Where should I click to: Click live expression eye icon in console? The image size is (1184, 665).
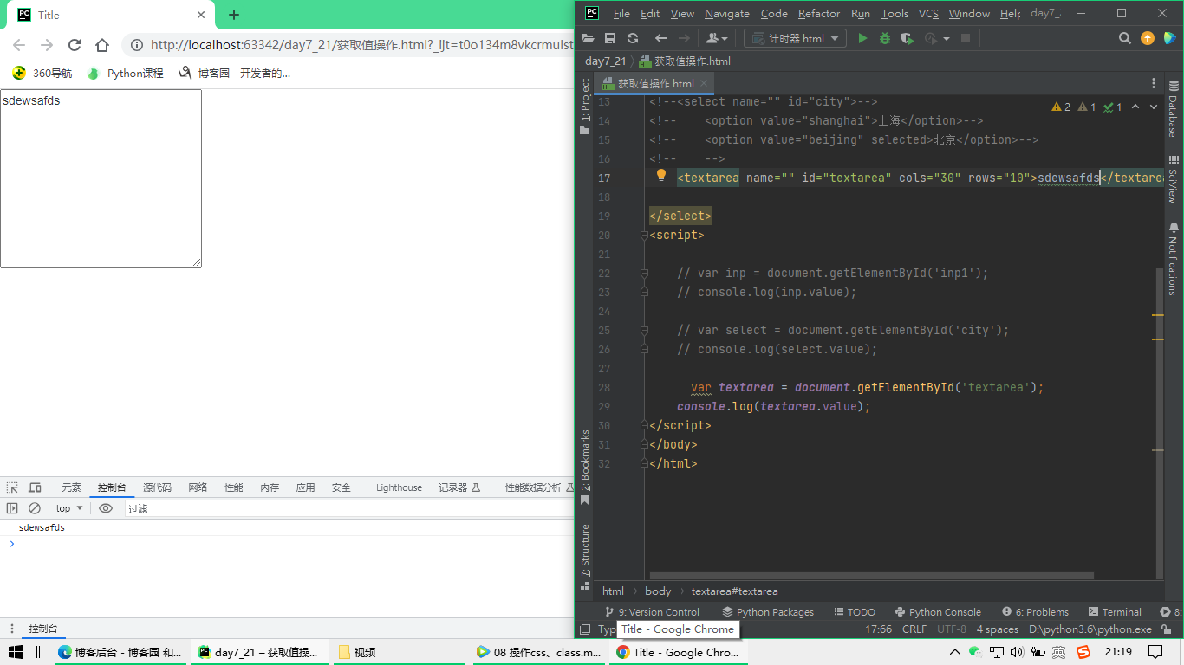pyautogui.click(x=106, y=508)
